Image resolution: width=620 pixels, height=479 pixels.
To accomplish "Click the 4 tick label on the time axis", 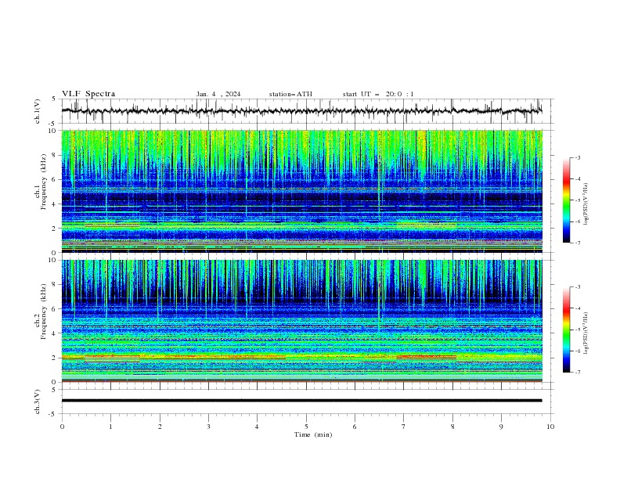I will pos(257,427).
